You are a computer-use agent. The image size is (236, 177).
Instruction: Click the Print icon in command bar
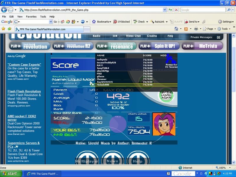point(196,29)
